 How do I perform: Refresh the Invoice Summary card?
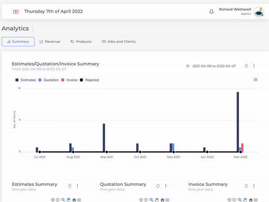tap(246, 186)
